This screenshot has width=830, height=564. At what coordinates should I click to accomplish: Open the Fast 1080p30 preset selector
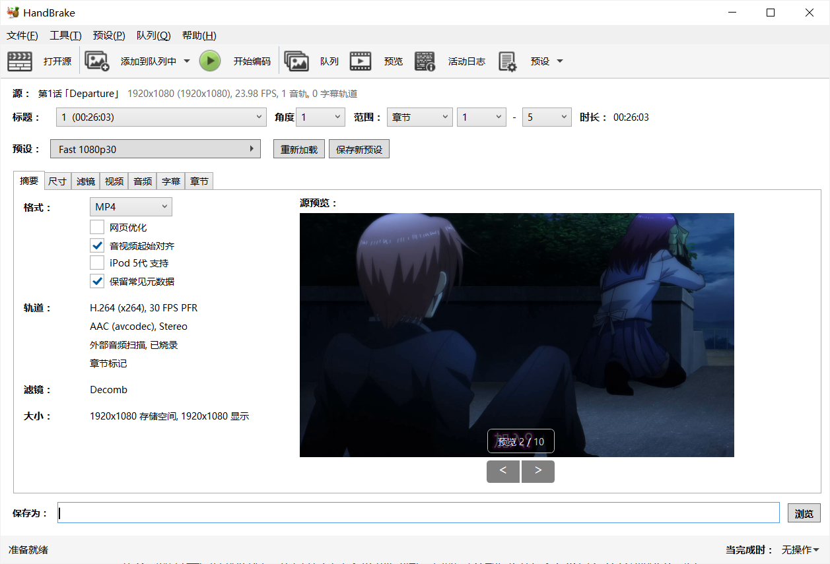[x=156, y=149]
